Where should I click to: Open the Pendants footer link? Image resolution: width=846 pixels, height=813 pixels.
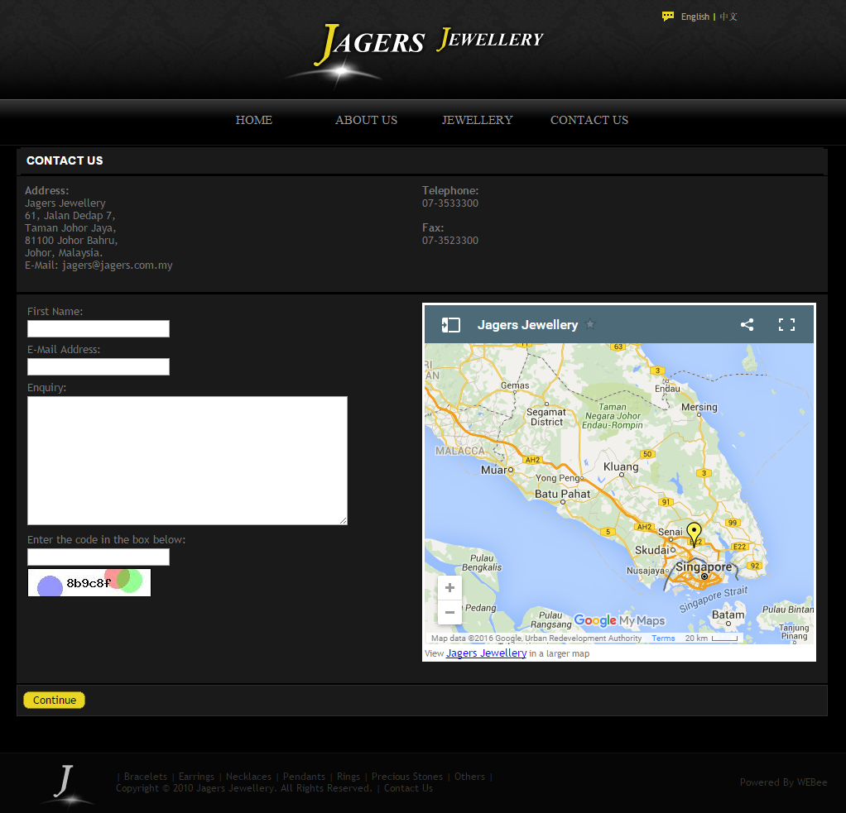click(x=304, y=777)
